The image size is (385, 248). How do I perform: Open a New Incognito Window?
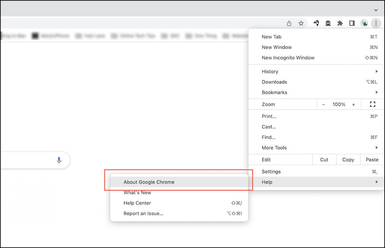[x=316, y=57]
